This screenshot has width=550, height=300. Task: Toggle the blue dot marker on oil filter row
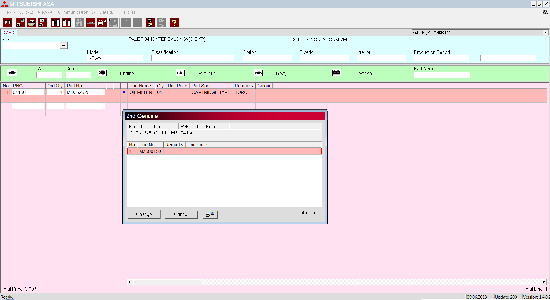tap(124, 92)
